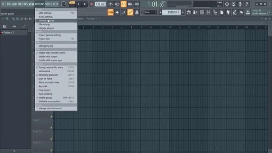Screen dimensions: 272x153
Task: Click the magnet snap icon in playlist toolbar
Action: [7, 19]
